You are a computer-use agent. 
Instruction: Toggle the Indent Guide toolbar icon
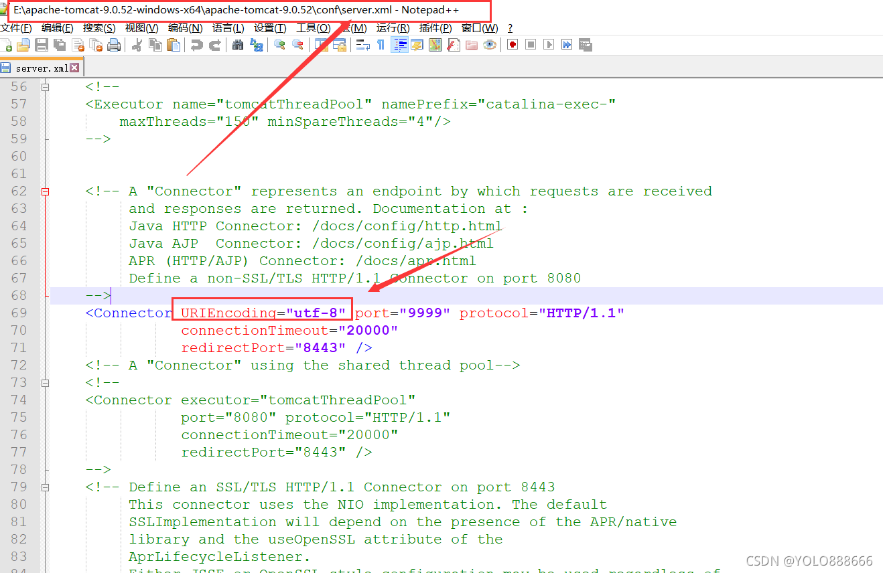pos(399,46)
